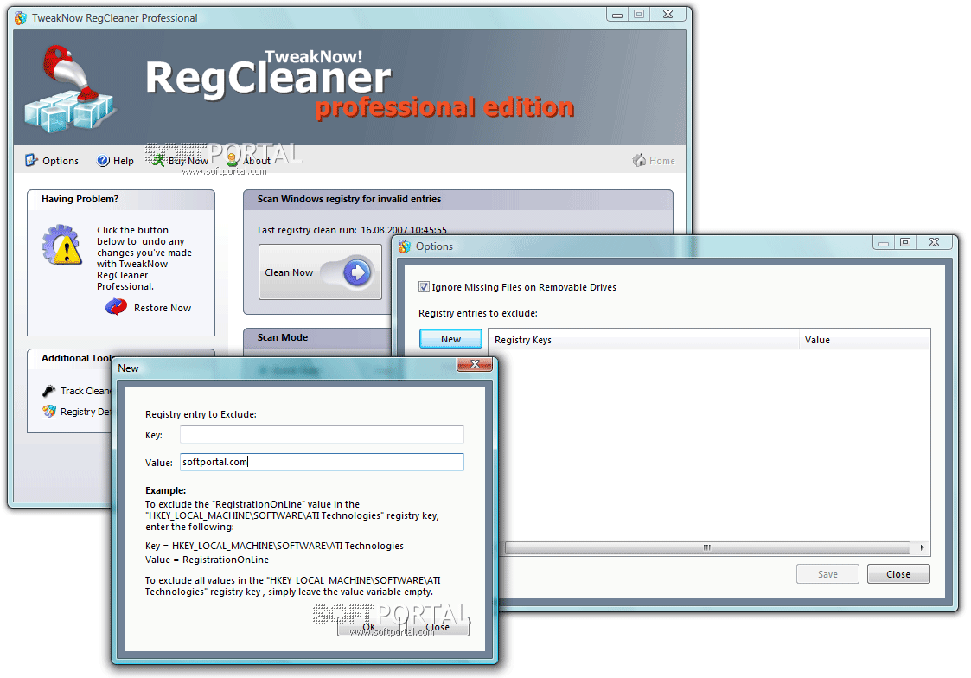
Task: Click the Close button in New dialog
Action: pos(438,627)
